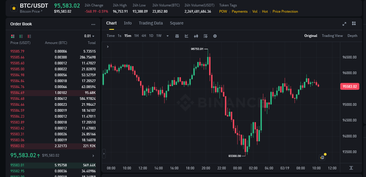Click the BTC/USDT pair title
366x177 pixels.
click(34, 6)
